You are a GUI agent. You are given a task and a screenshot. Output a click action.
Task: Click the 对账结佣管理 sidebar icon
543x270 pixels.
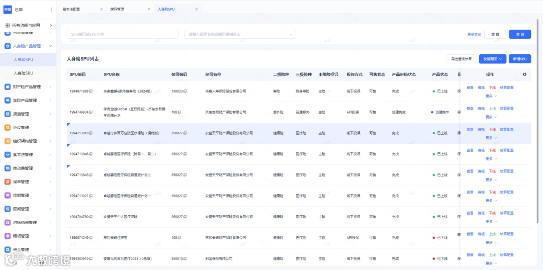[x=7, y=223]
